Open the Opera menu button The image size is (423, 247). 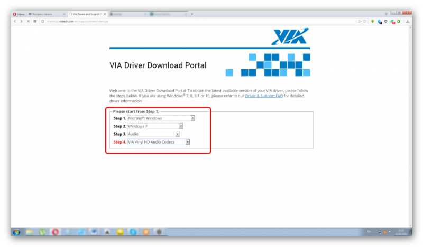click(x=19, y=14)
